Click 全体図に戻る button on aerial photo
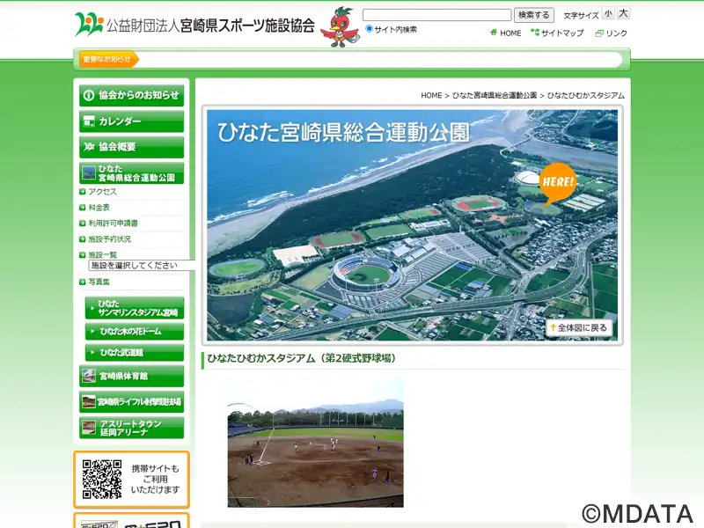The image size is (704, 528). point(579,327)
